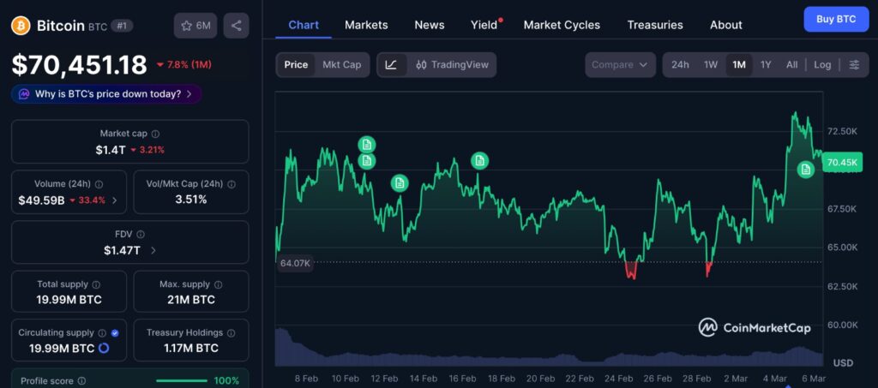Open news marker near 12 Feb
The width and height of the screenshot is (878, 388).
coord(400,182)
